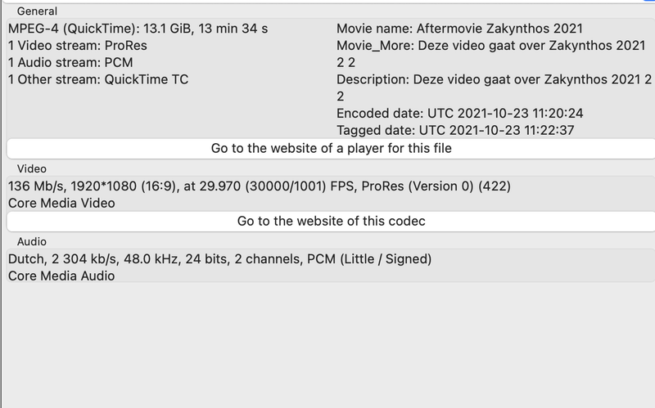Click the Video section heading
The width and height of the screenshot is (655, 408).
32,168
